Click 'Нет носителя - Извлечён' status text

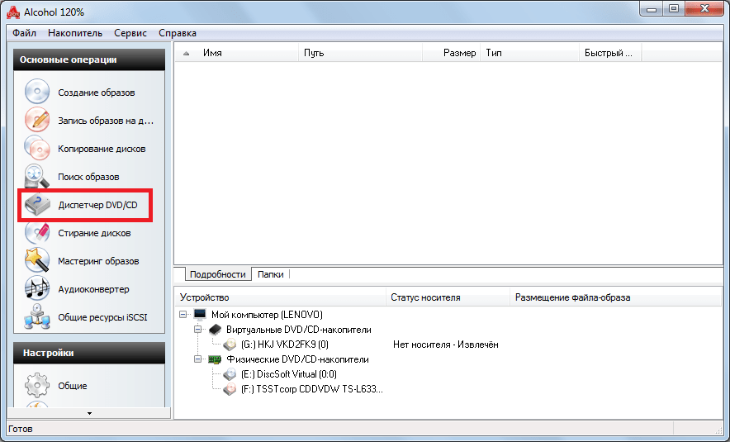tap(446, 345)
